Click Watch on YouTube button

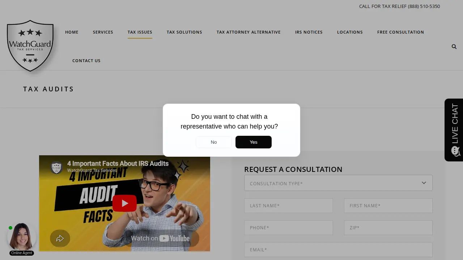[x=160, y=238]
